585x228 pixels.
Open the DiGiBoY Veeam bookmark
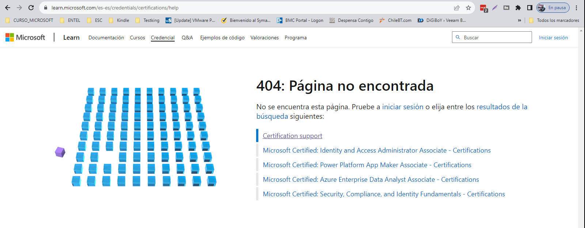pos(442,20)
